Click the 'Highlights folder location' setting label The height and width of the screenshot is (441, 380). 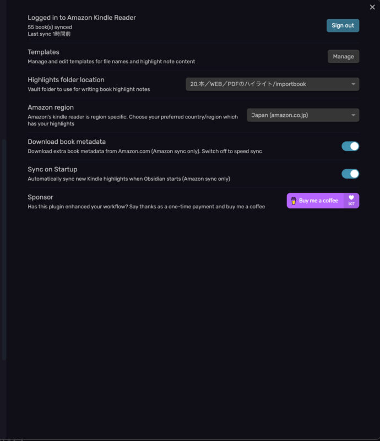pyautogui.click(x=66, y=80)
